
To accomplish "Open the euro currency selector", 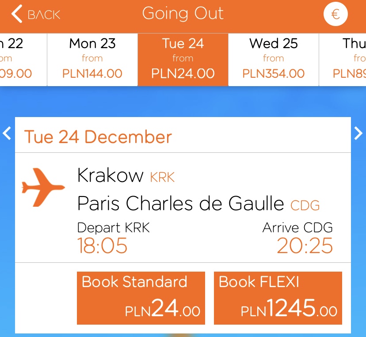I will point(335,14).
